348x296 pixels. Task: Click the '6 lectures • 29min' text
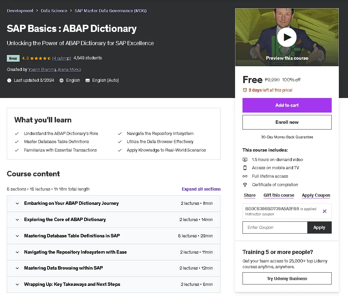click(195, 236)
